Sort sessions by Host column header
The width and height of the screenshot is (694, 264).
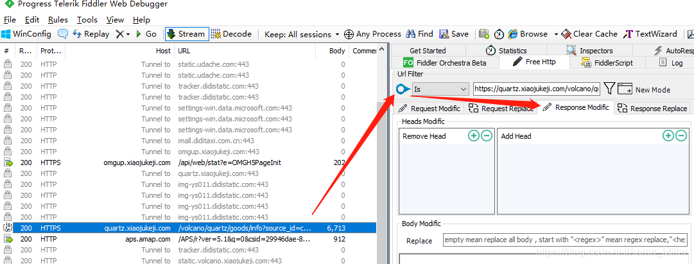click(x=119, y=51)
